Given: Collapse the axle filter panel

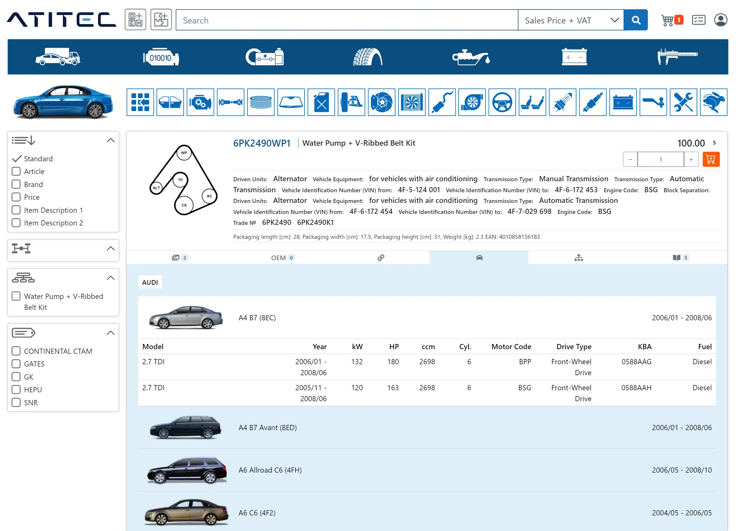Looking at the screenshot, I should (x=111, y=249).
